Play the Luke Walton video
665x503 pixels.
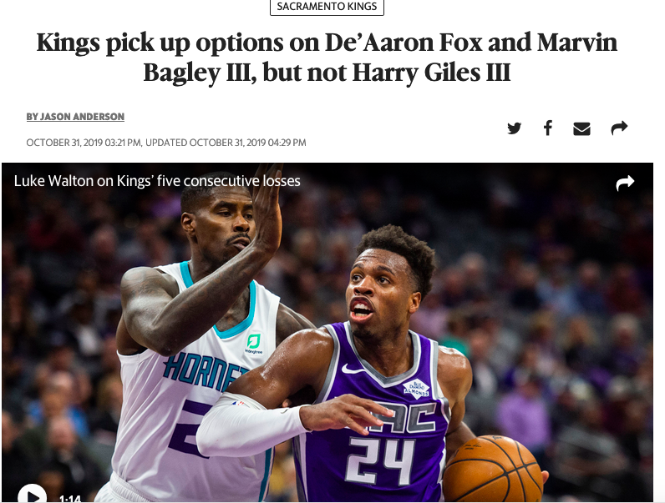tap(33, 495)
